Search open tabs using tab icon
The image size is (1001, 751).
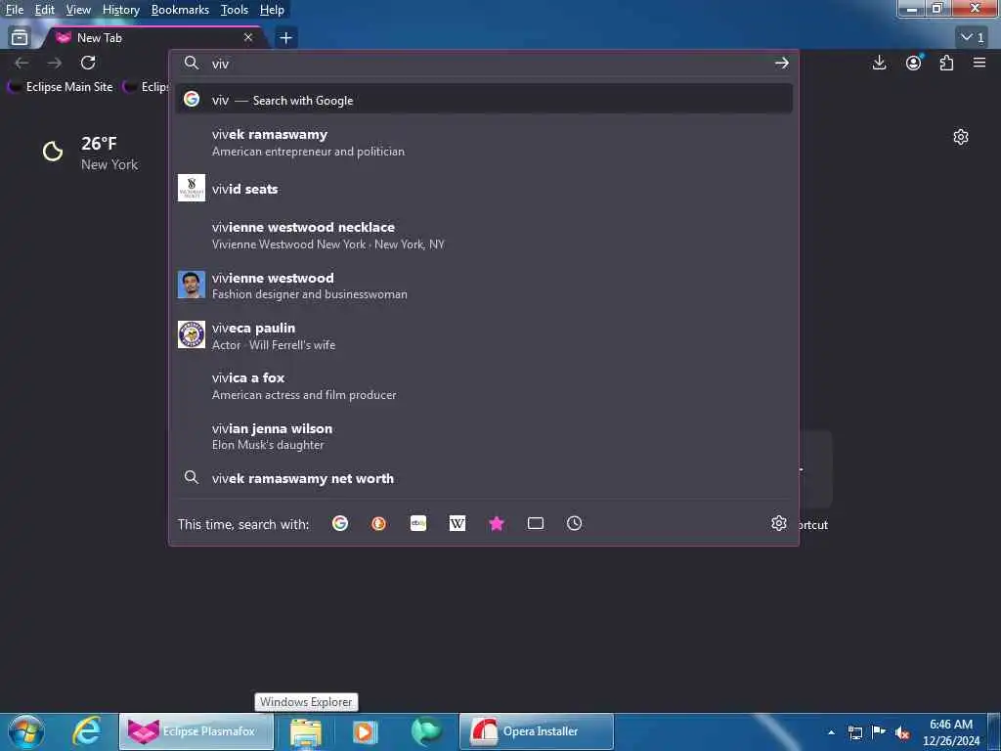point(536,524)
